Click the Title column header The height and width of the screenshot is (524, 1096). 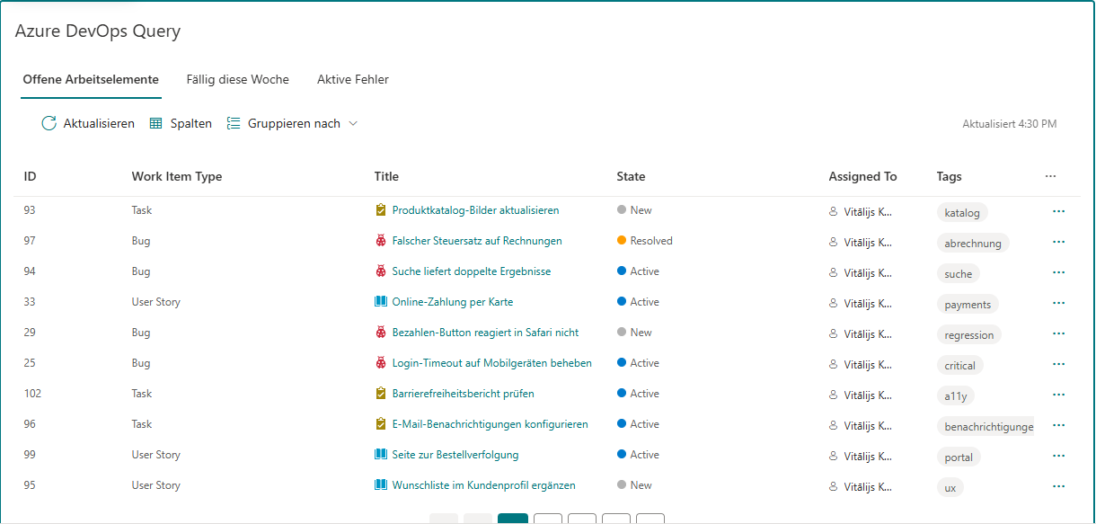pos(386,176)
